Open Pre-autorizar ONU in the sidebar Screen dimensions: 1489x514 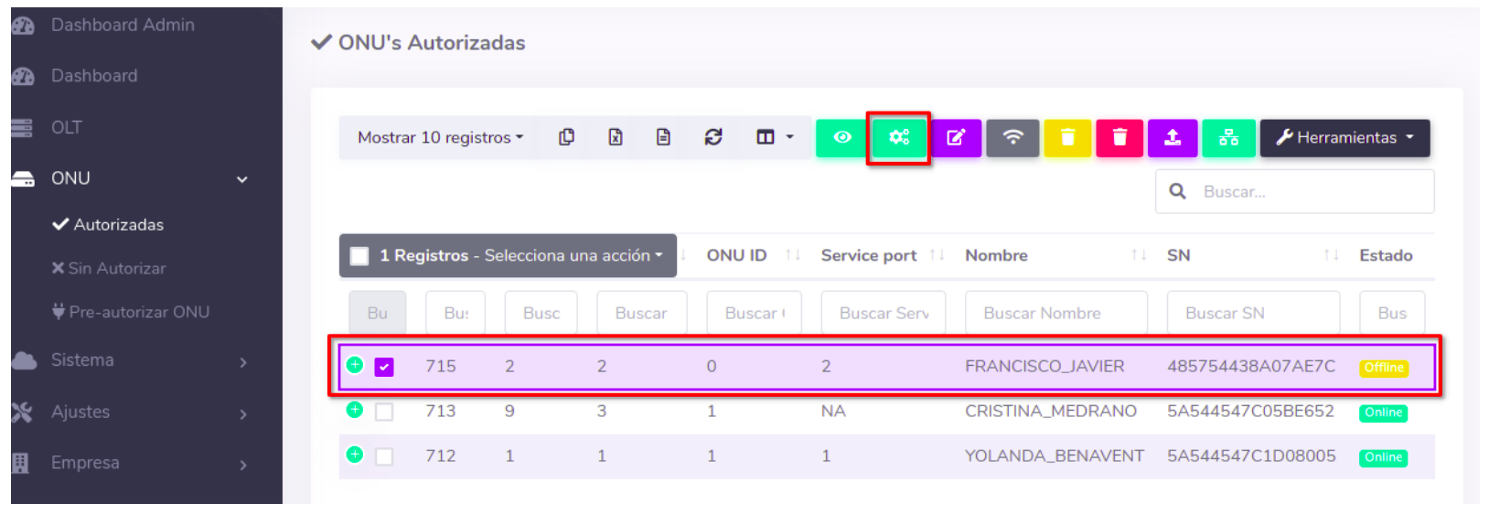point(139,312)
